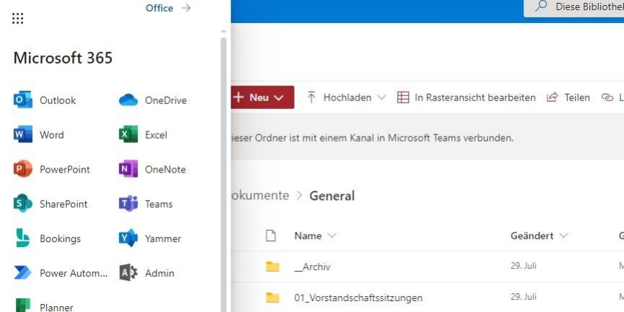The width and height of the screenshot is (624, 312).
Task: Open the 01_Vorstandschaftssitzungen folder
Action: tap(358, 298)
